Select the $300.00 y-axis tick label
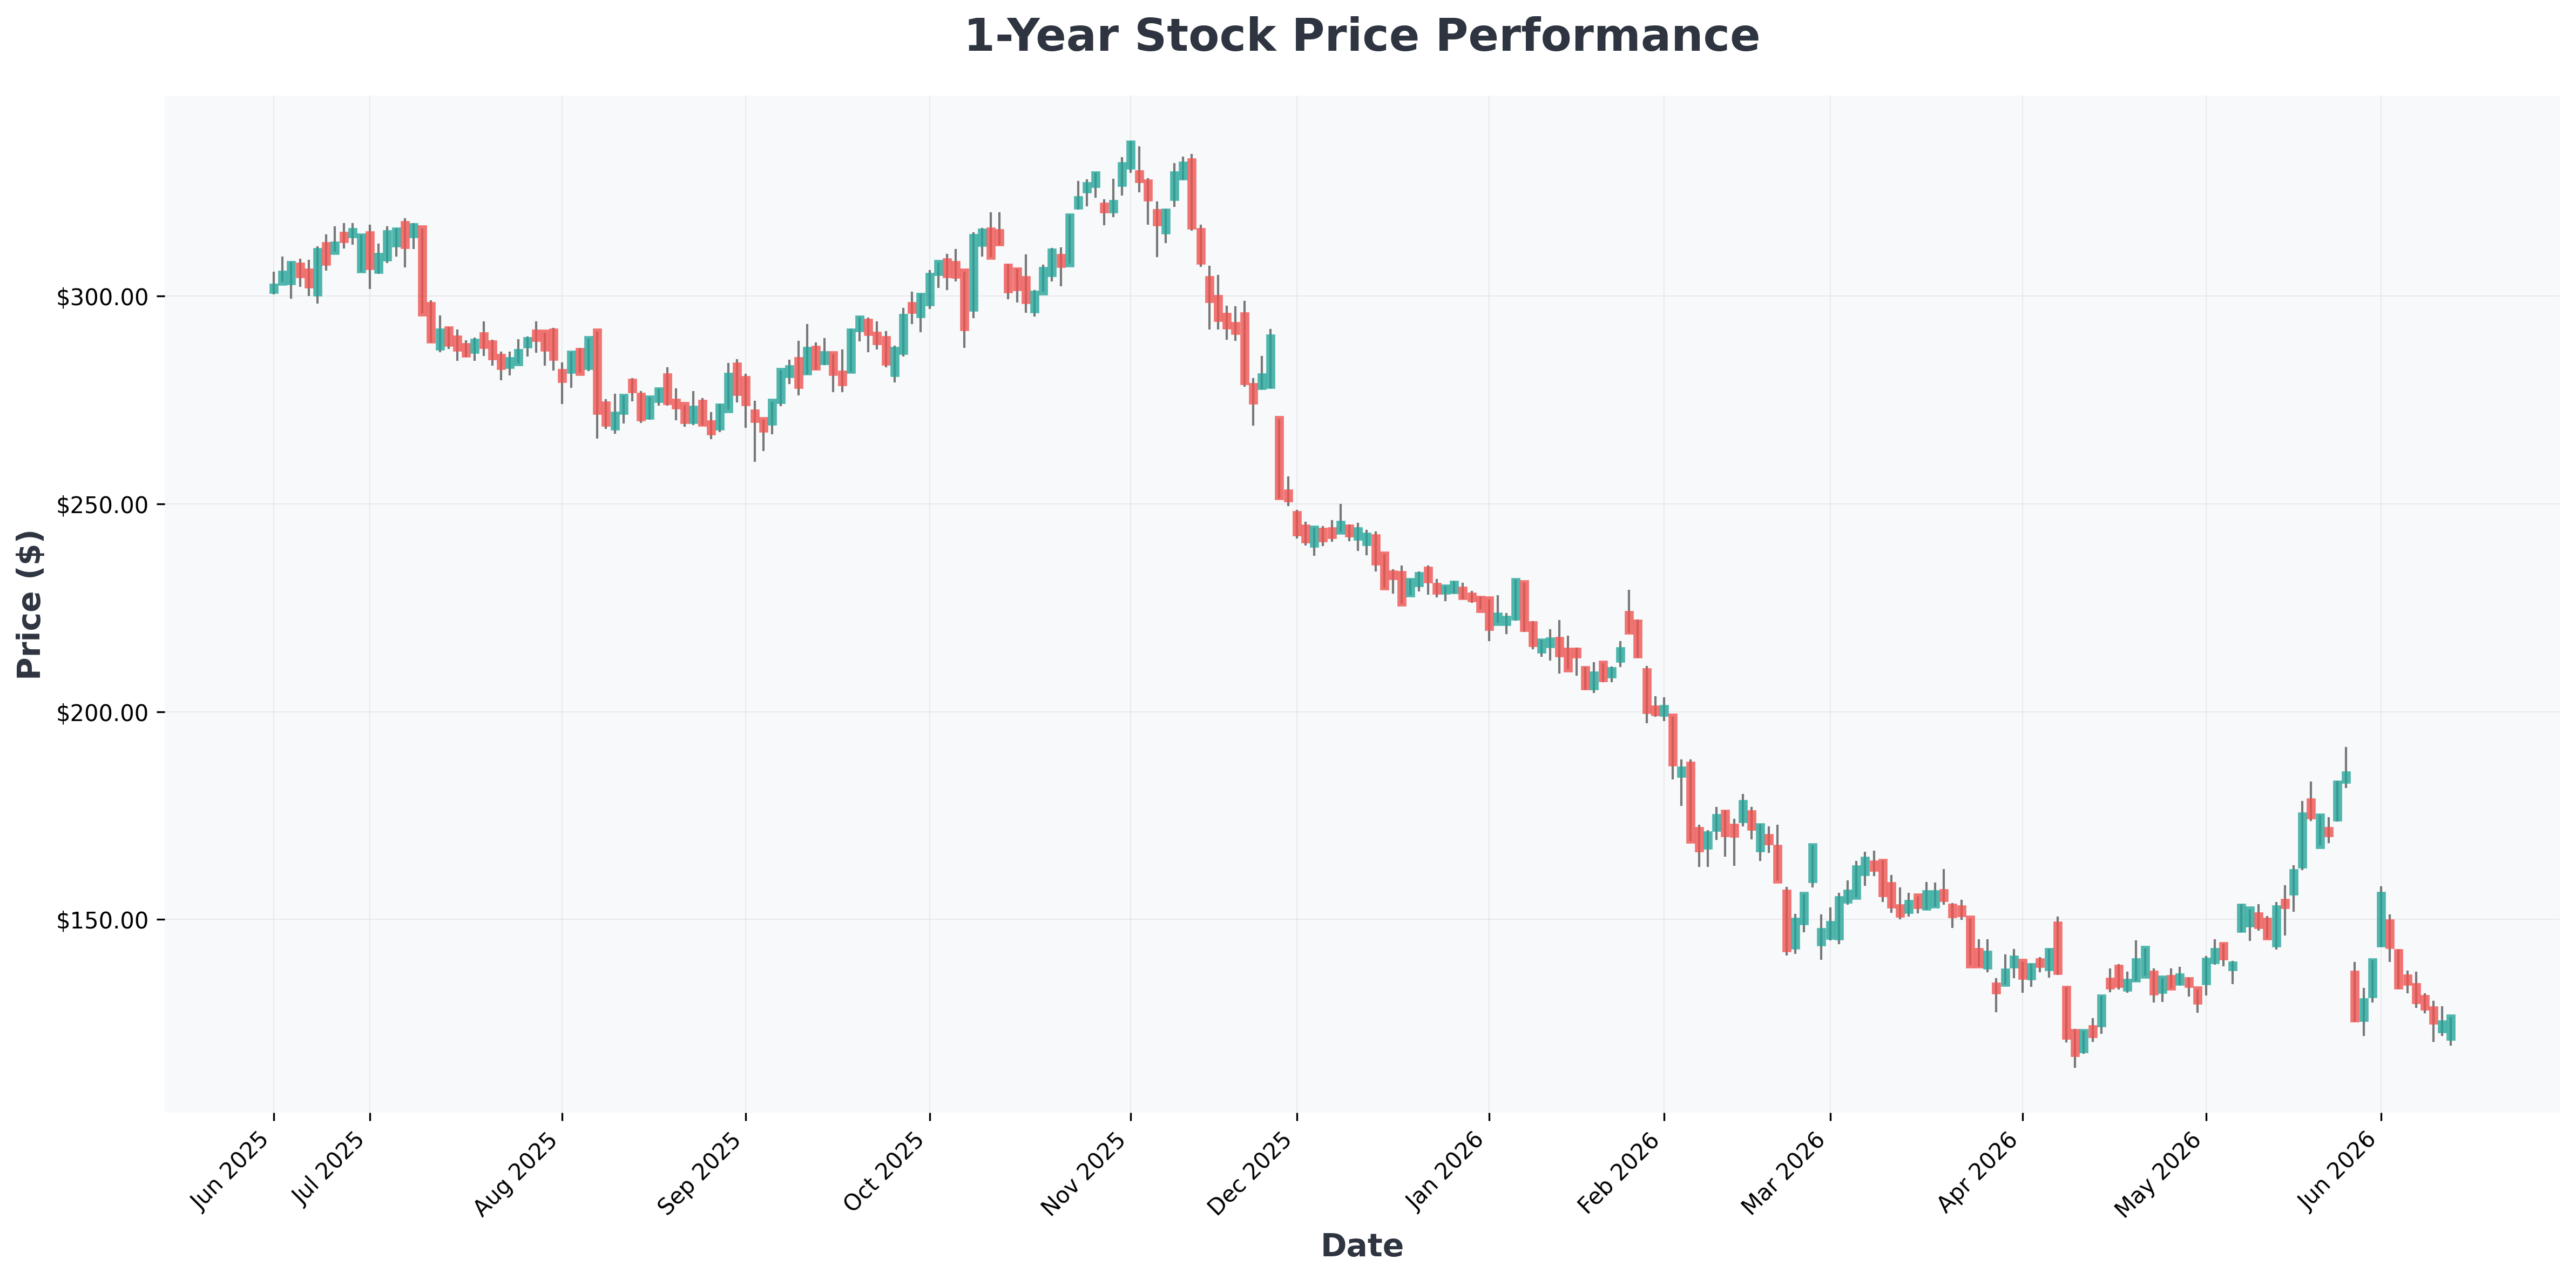Screen dimensions: 2576x1279 click(x=102, y=297)
